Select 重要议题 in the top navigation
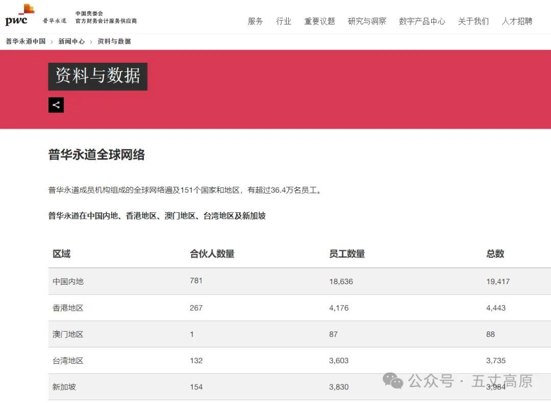Viewport: 551px width, 403px height. tap(319, 21)
